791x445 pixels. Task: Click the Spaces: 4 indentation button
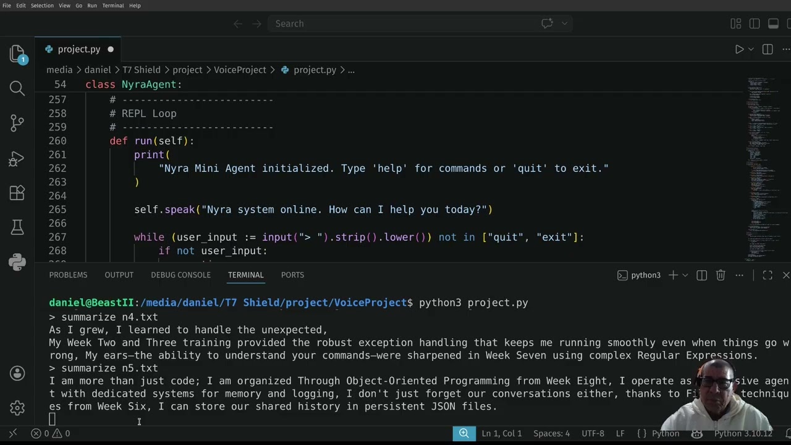pyautogui.click(x=552, y=433)
